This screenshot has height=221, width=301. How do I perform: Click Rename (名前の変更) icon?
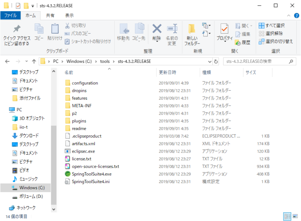(x=172, y=29)
